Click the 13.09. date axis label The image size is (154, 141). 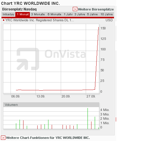(41, 96)
